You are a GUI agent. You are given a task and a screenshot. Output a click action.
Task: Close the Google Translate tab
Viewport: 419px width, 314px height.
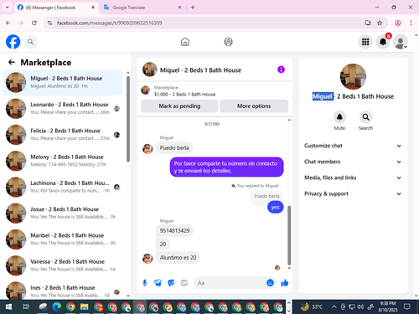tap(179, 8)
